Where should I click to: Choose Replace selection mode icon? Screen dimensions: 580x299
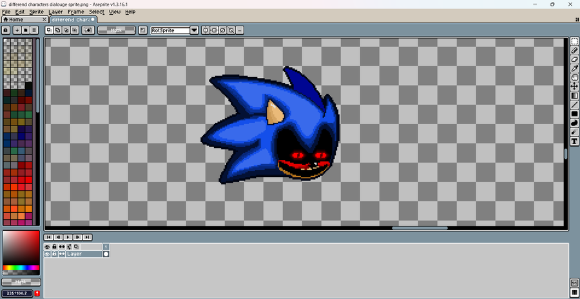click(49, 30)
